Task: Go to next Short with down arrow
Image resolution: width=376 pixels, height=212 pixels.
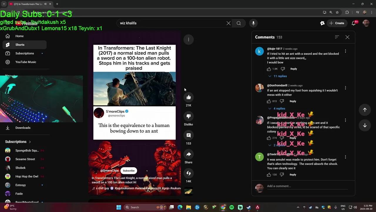Action: [365, 125]
